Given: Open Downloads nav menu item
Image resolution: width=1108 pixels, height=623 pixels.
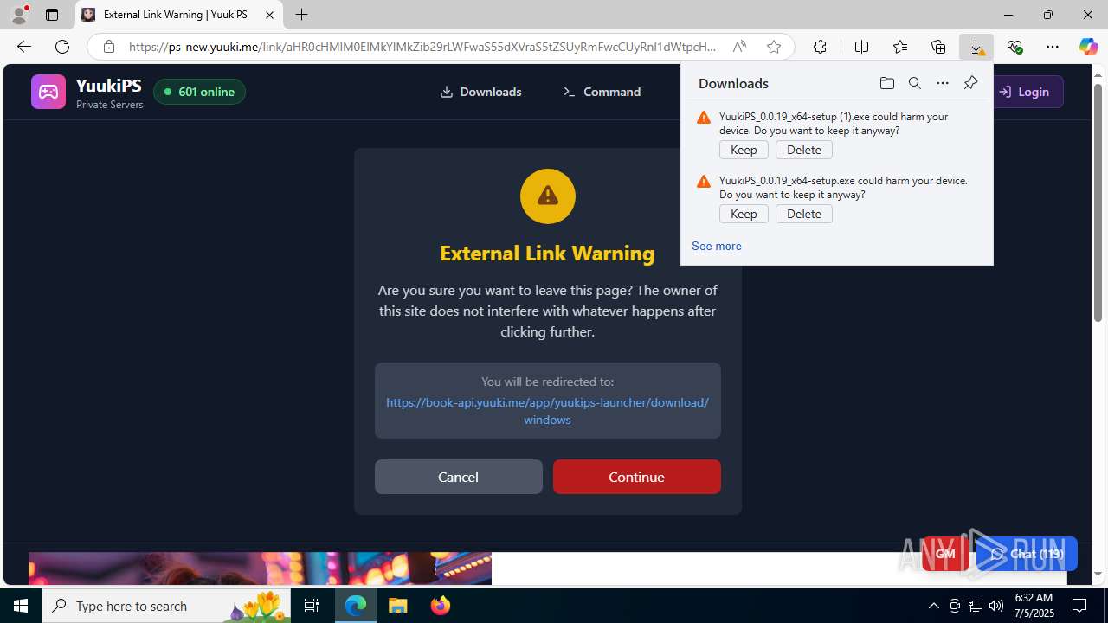Looking at the screenshot, I should coord(480,92).
